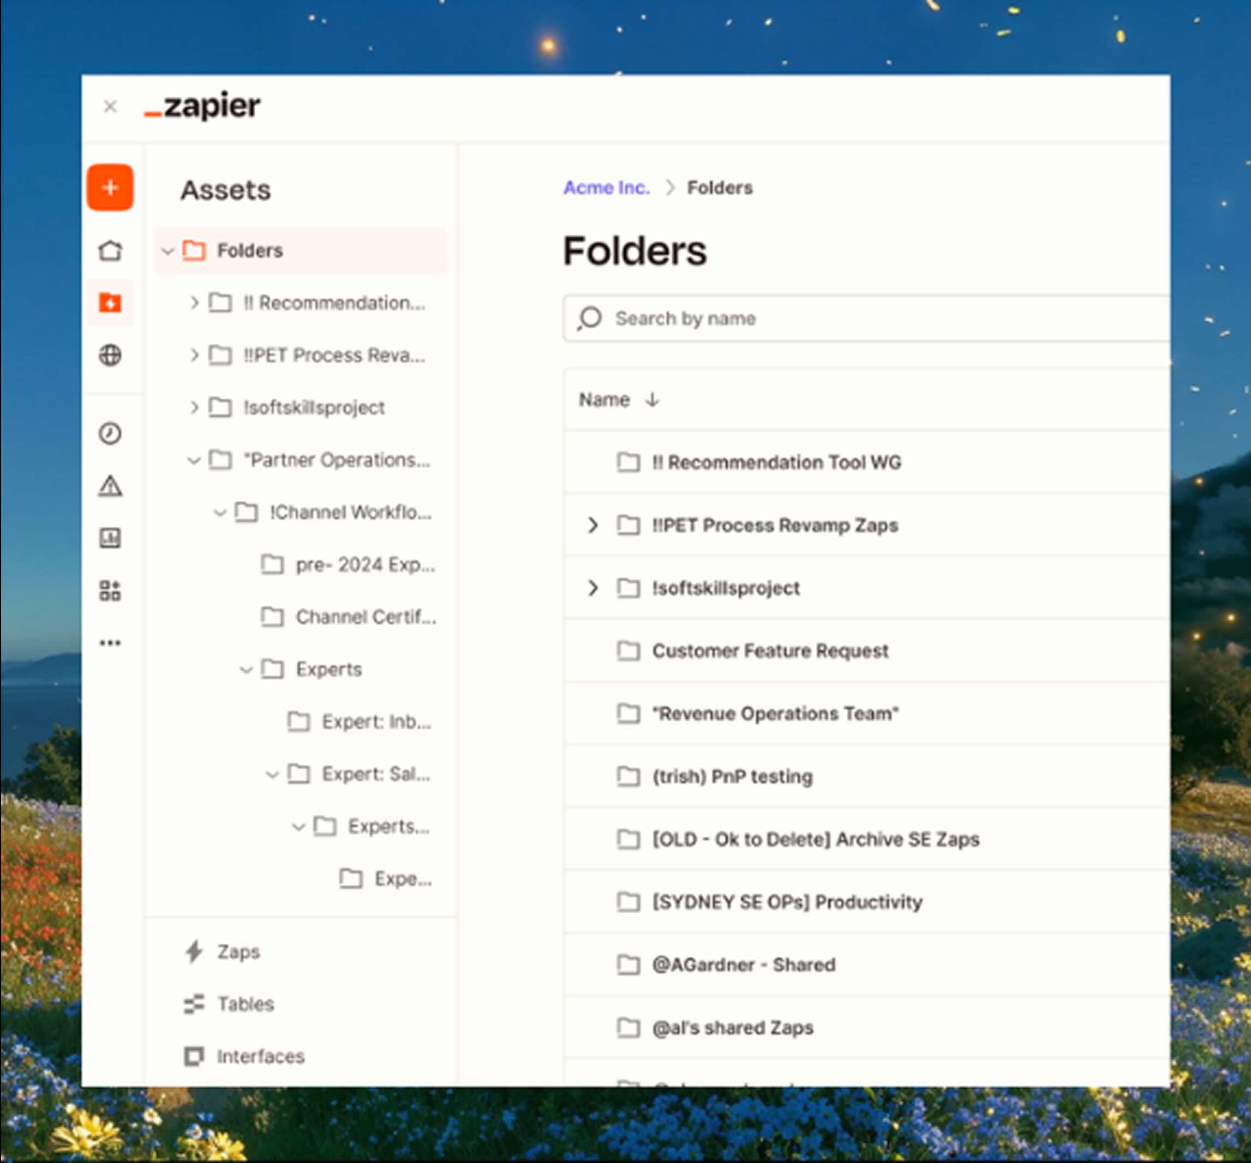Screen dimensions: 1251x1163
Task: Open @AGardner - Shared folder
Action: coord(744,965)
